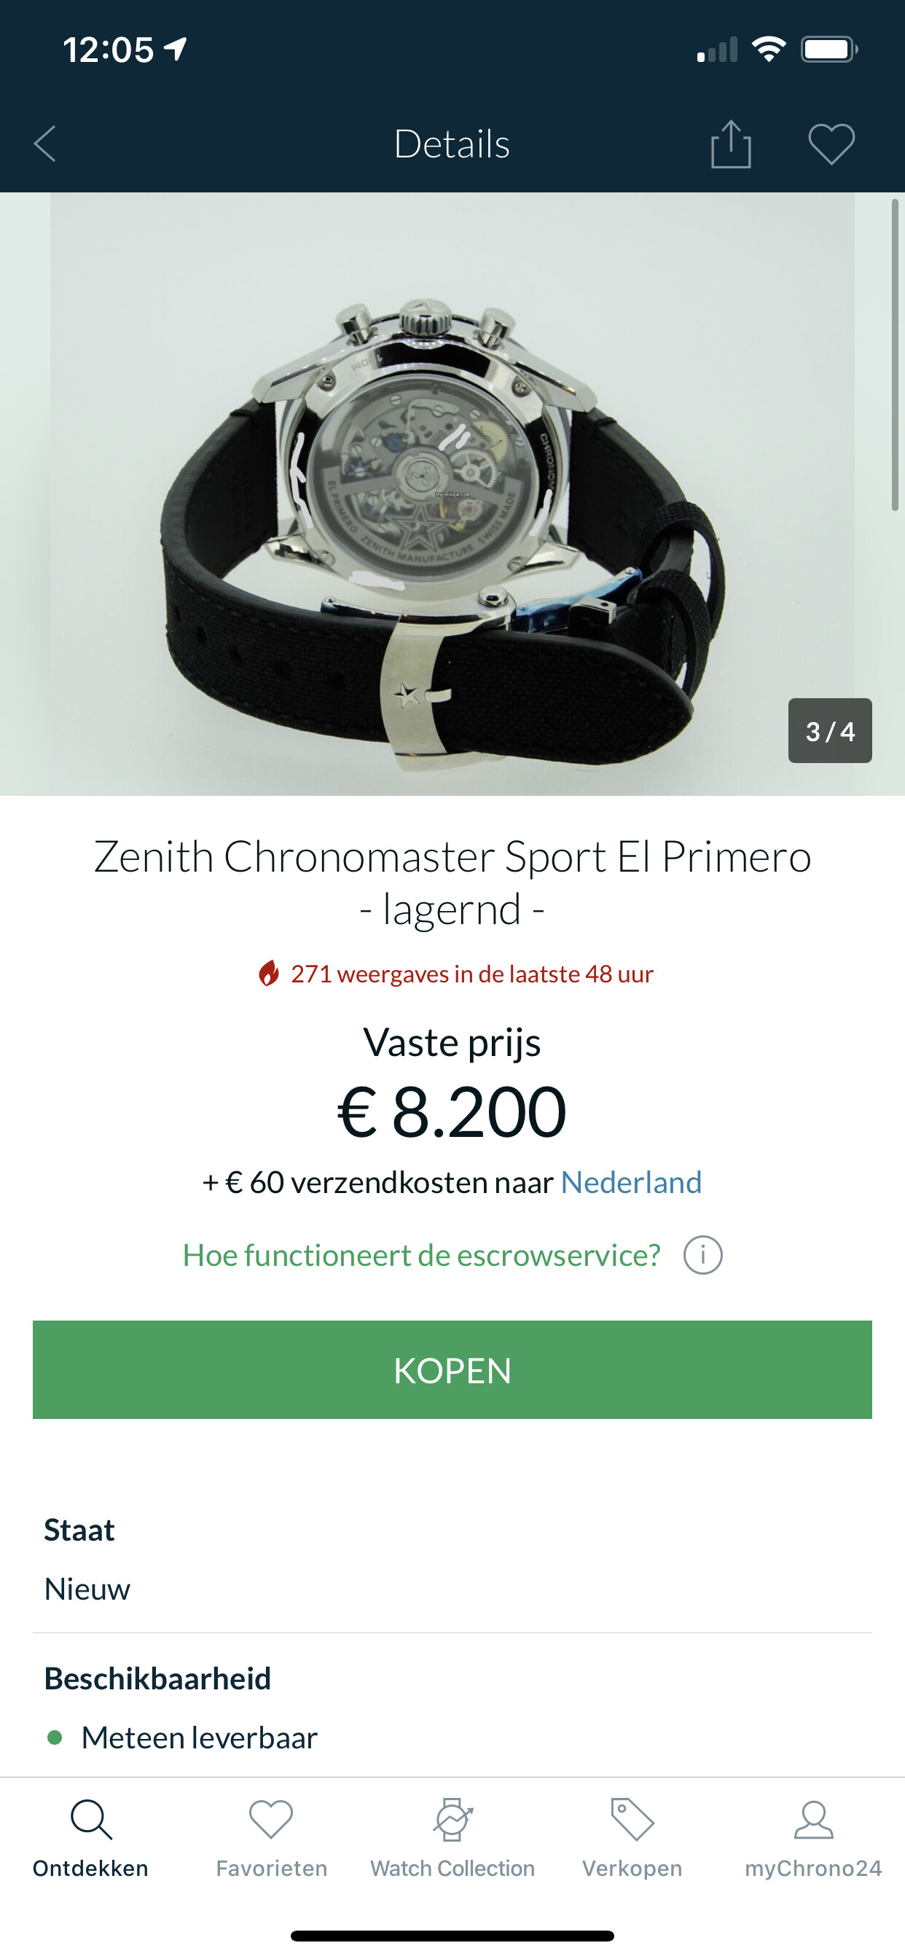The height and width of the screenshot is (1959, 905).
Task: Tap the watch photo to enlarge
Action: (x=452, y=494)
